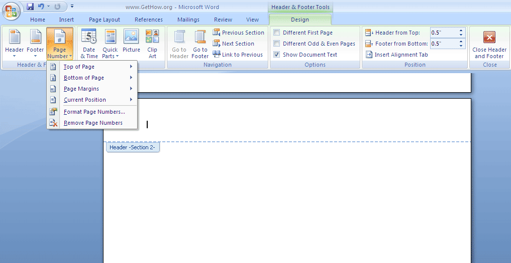
Task: Expand Bottom of Page submenu
Action: click(x=92, y=78)
